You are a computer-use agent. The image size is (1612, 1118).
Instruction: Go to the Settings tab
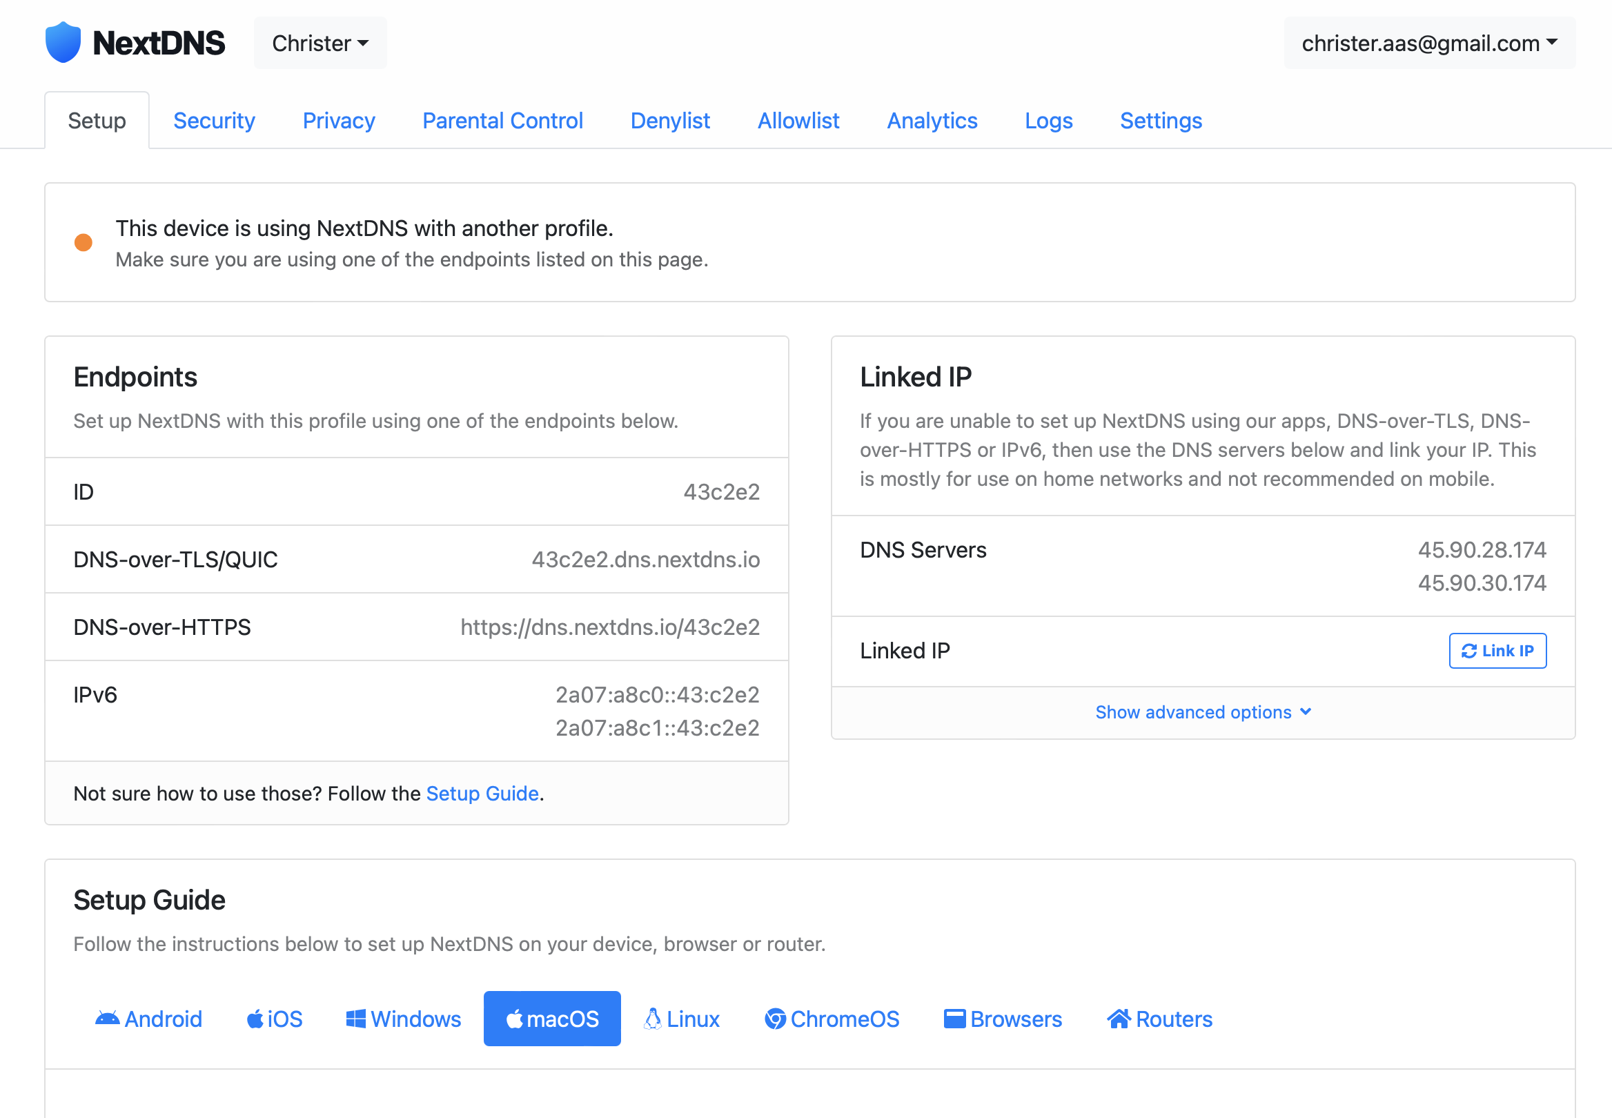pyautogui.click(x=1161, y=121)
